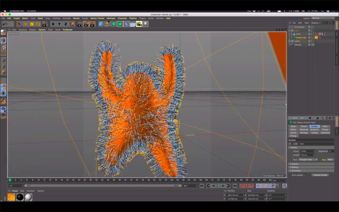Click the Camera object icon in toolbar
This screenshot has width=339, height=212.
139,24
